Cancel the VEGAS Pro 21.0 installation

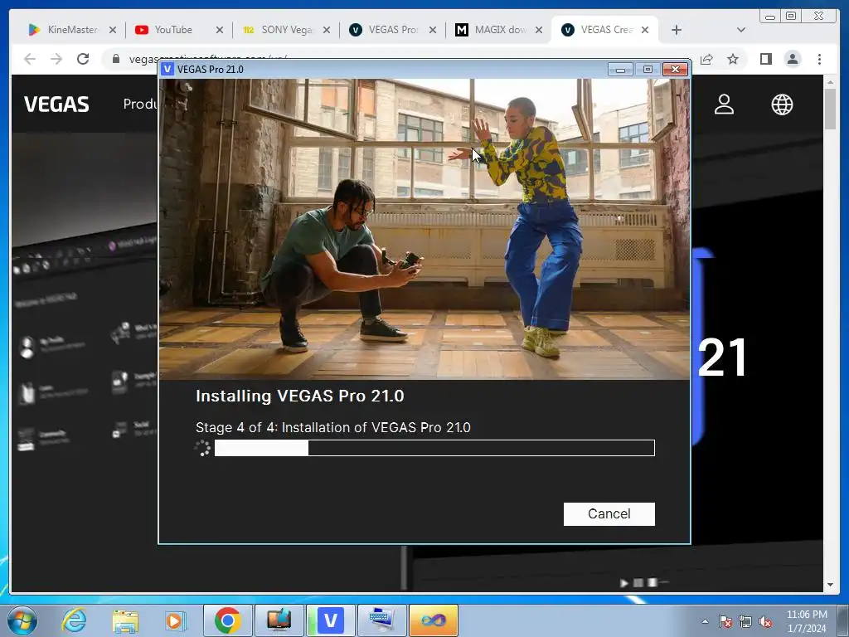point(609,513)
